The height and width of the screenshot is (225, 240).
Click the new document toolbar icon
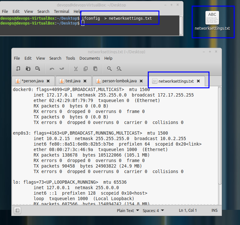18,69
